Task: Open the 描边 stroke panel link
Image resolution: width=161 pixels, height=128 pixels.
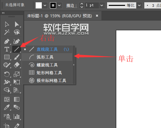Action: coord(72,6)
